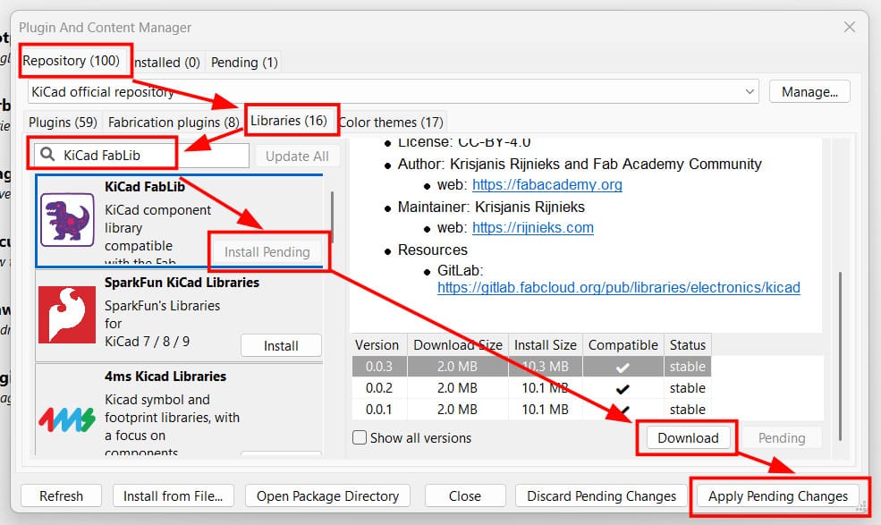The width and height of the screenshot is (881, 525).
Task: Enable Show all versions checkbox
Action: 360,437
